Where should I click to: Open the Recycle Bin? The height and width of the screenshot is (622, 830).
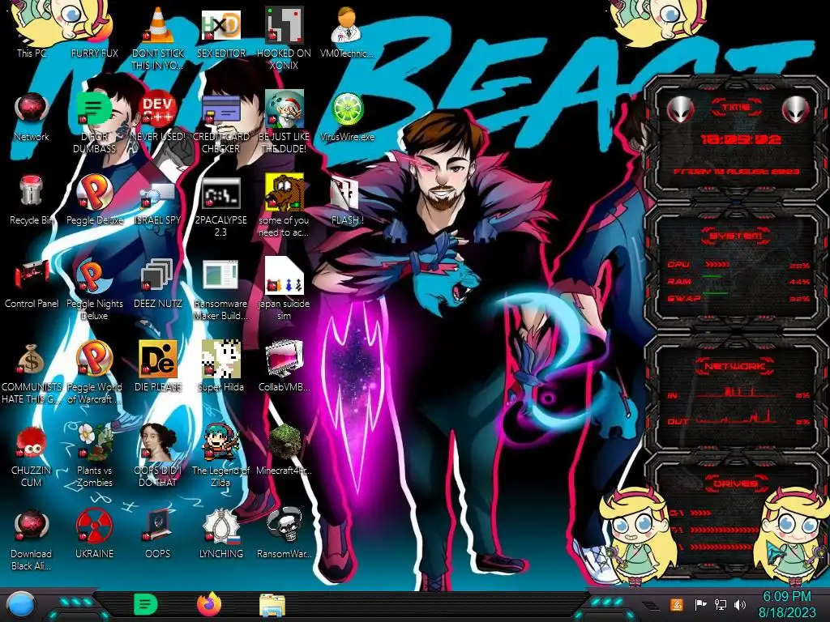click(32, 199)
